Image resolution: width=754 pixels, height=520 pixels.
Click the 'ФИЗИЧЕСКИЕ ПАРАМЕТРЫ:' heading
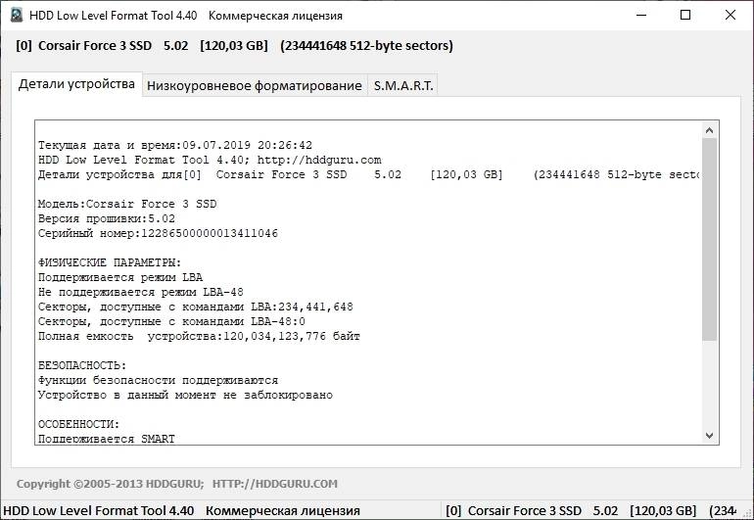click(x=110, y=262)
